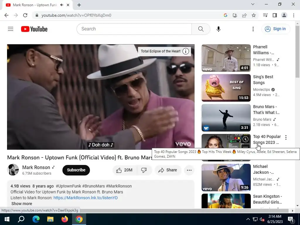
Task: Click the Sign in button
Action: (275, 29)
